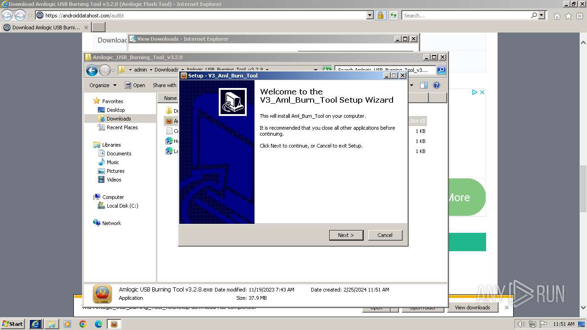This screenshot has height=330, width=587.
Task: Select the first Edge shortcut file icon
Action: coord(169,141)
